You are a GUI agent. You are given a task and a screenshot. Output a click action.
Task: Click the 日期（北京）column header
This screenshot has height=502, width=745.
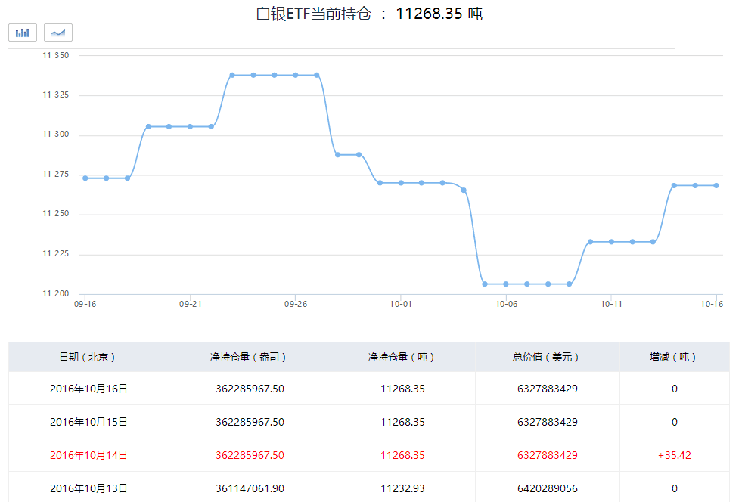(88, 357)
